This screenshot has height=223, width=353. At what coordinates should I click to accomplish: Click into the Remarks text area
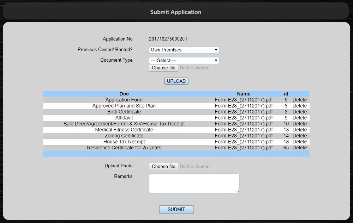point(194,183)
